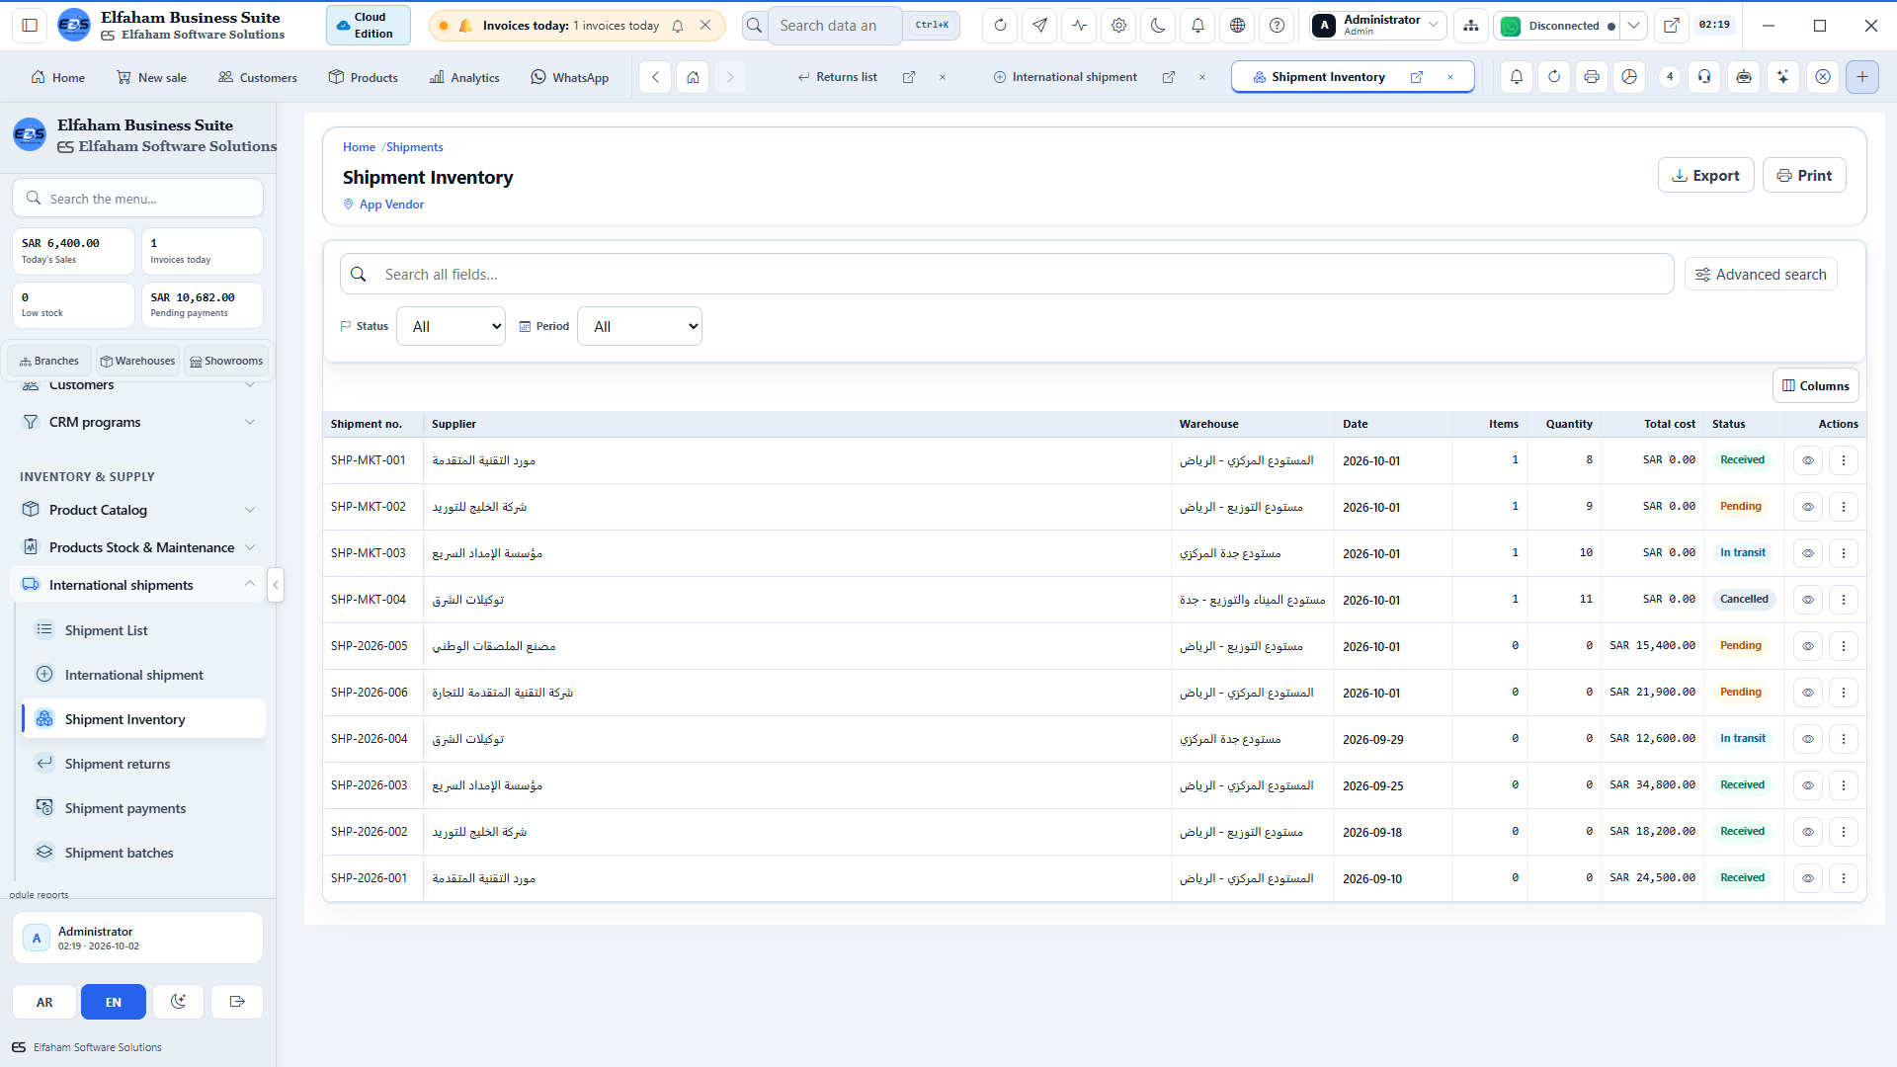This screenshot has height=1067, width=1897.
Task: Open the activity pulse icon
Action: pyautogui.click(x=1079, y=26)
